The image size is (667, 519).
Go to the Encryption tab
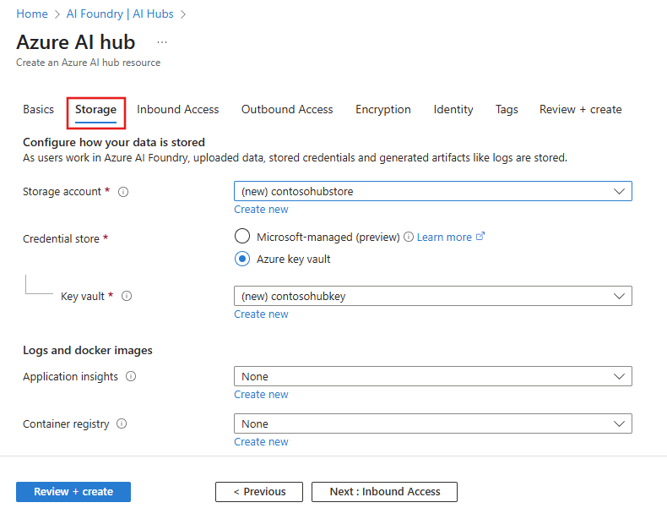pos(382,110)
